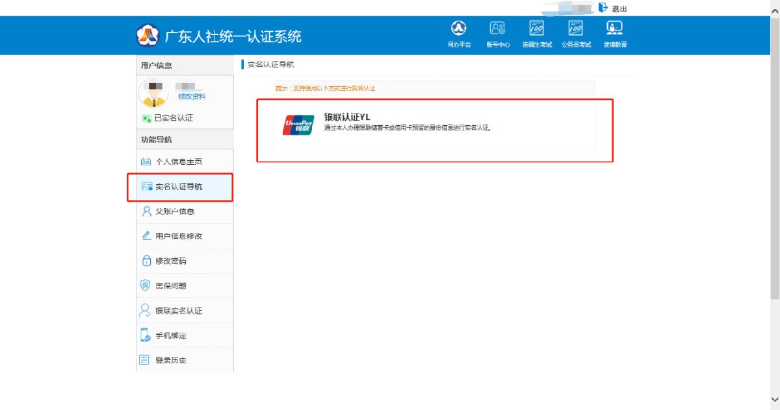
Task: Open the 公务员考试 icon in header
Action: (575, 29)
